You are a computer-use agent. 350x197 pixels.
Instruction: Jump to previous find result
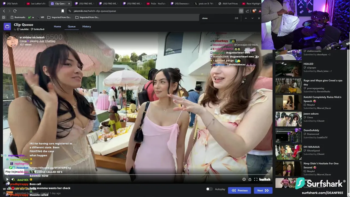point(246,18)
